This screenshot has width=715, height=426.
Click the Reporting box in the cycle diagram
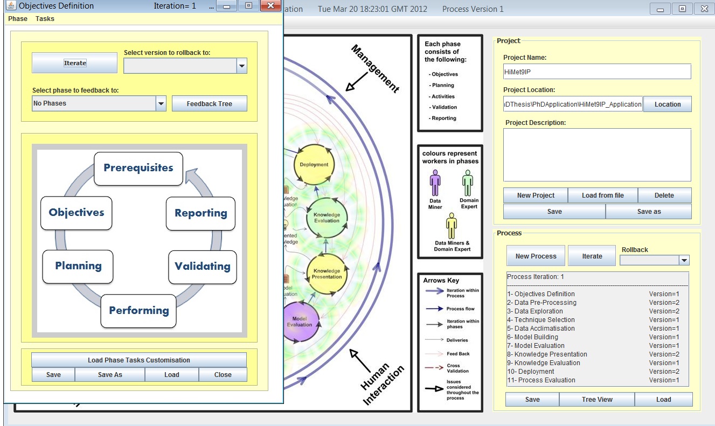(200, 213)
